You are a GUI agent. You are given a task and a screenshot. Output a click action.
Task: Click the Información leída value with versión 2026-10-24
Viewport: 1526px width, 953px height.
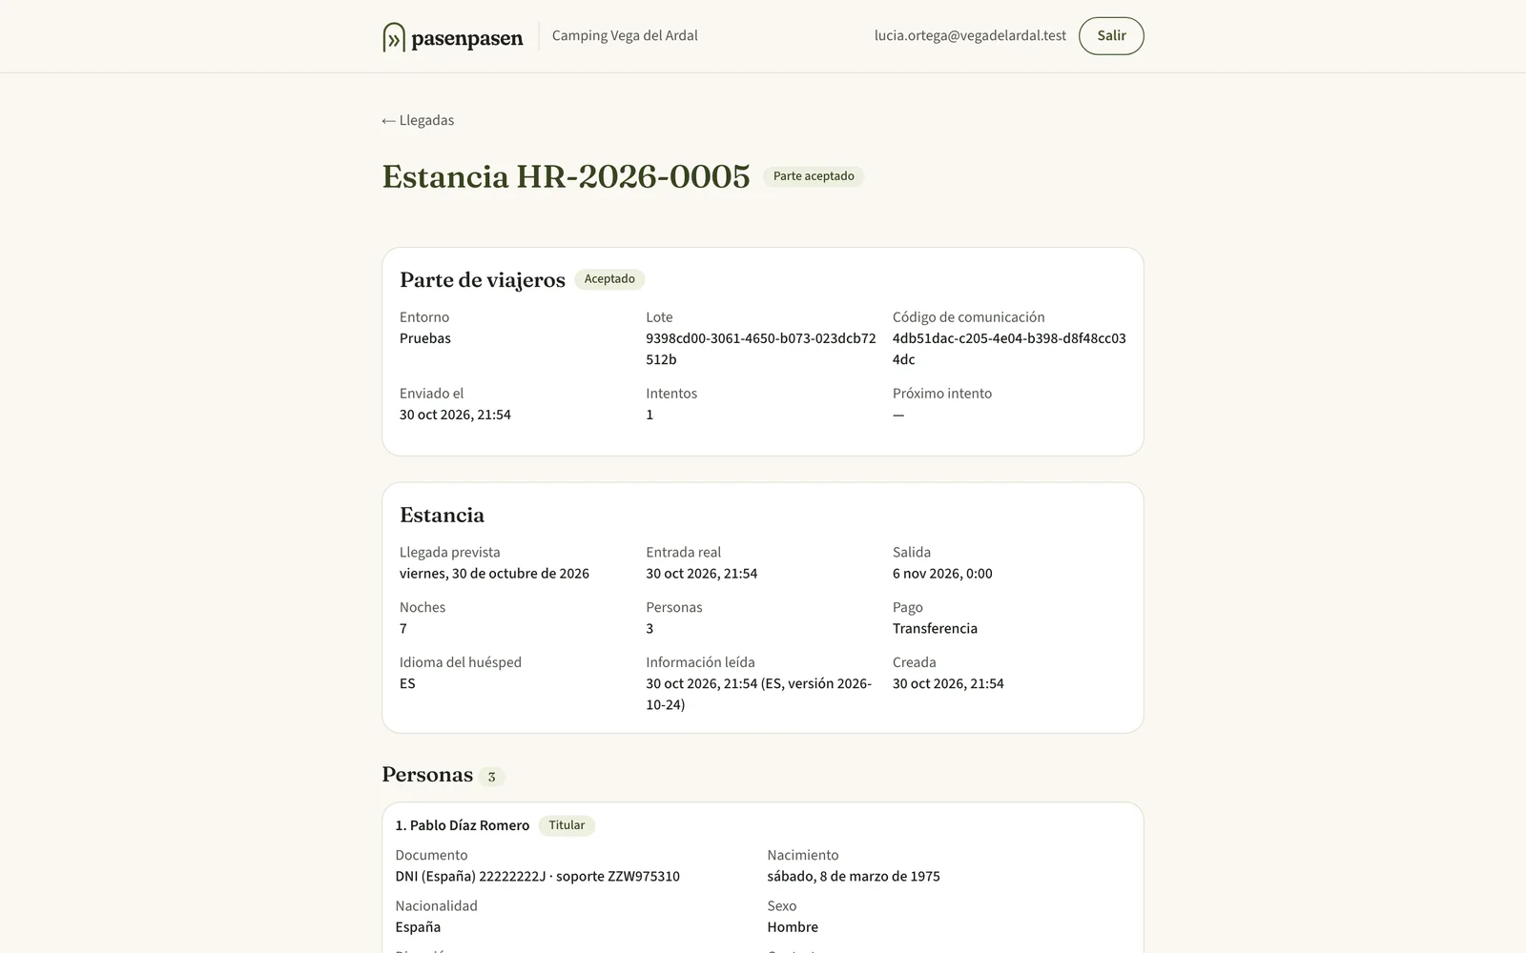[758, 695]
